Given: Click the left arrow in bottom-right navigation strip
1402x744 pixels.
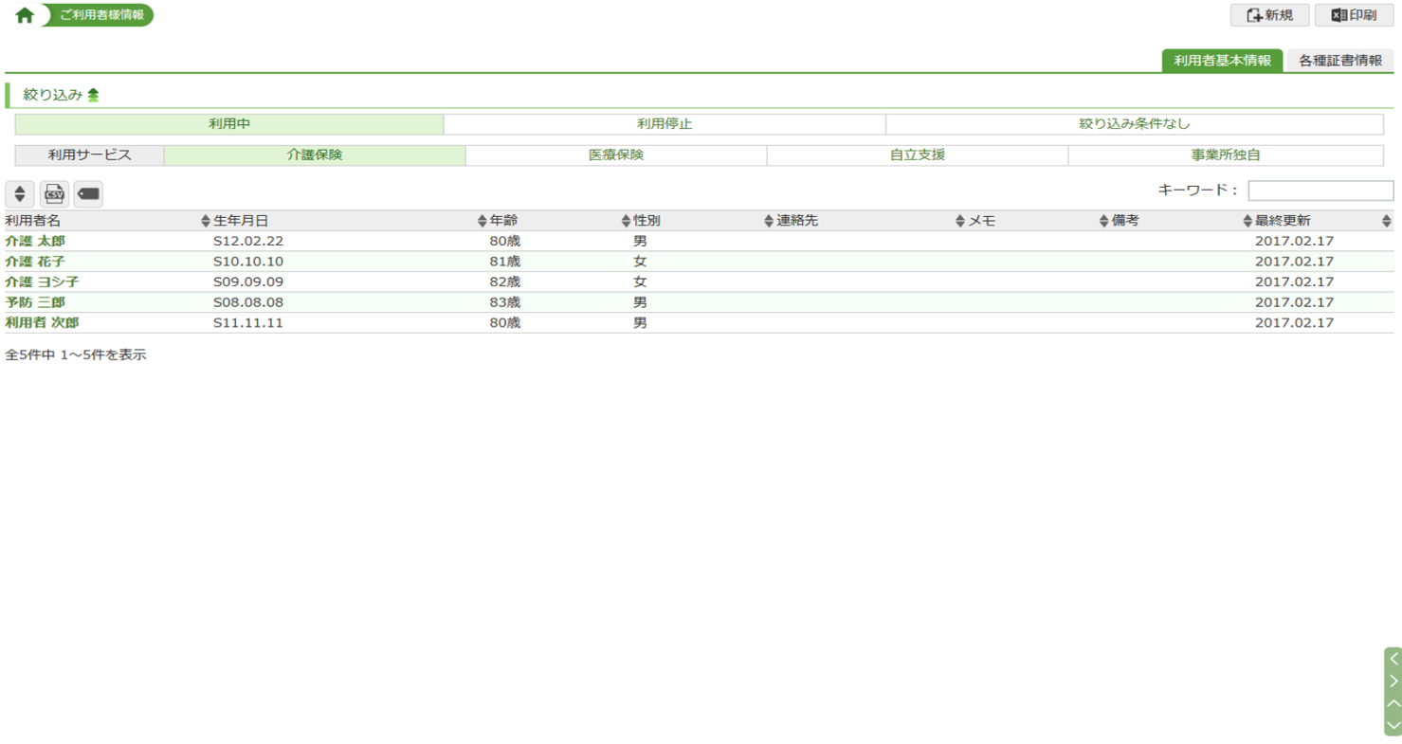Looking at the screenshot, I should click(x=1393, y=659).
